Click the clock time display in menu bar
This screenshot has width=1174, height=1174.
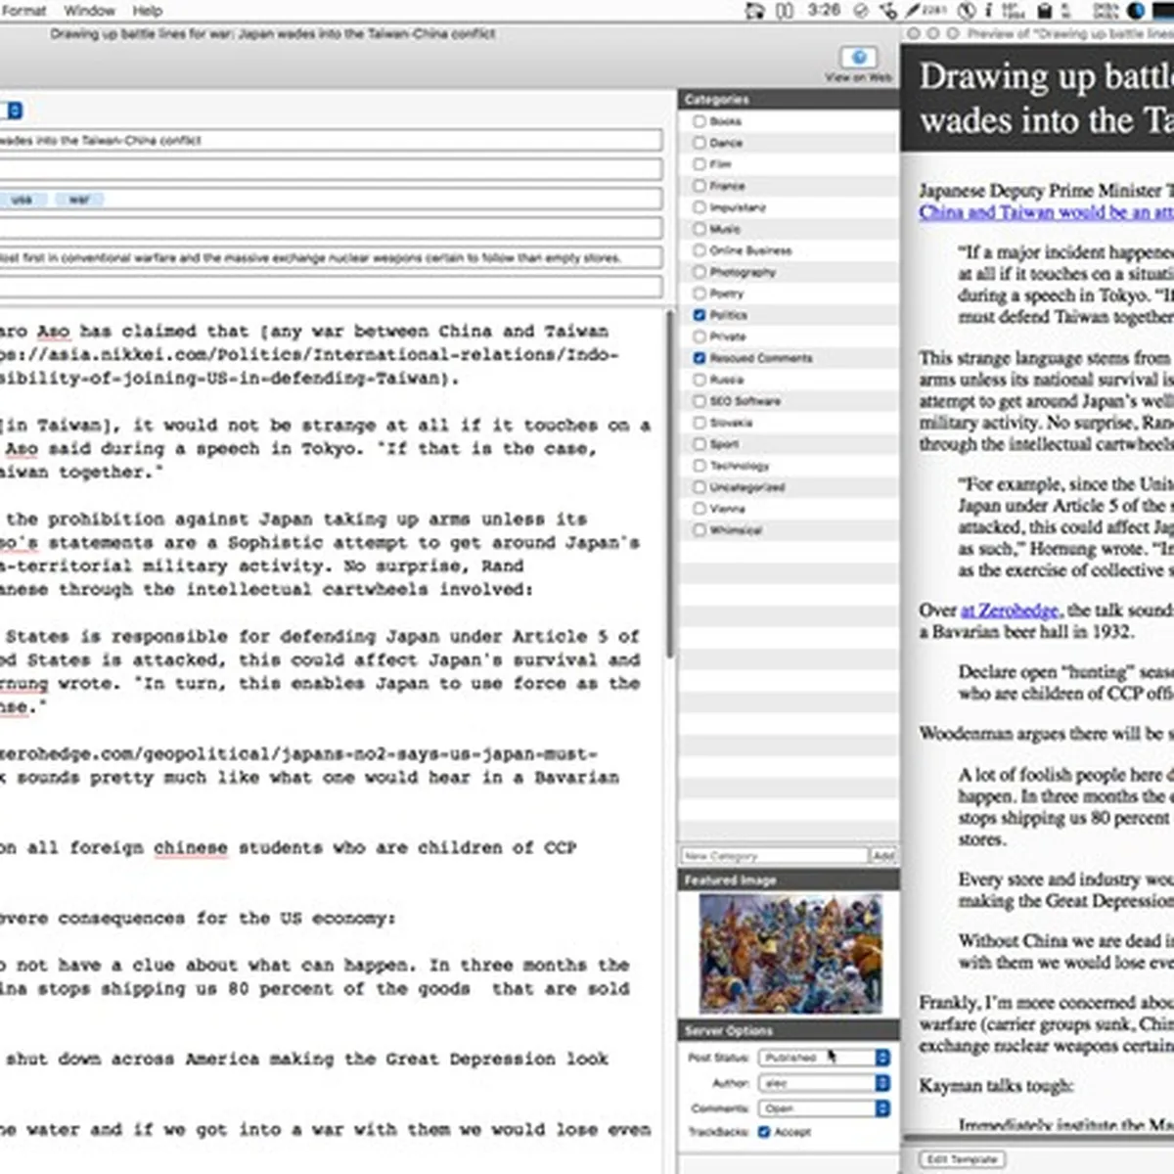tap(824, 10)
